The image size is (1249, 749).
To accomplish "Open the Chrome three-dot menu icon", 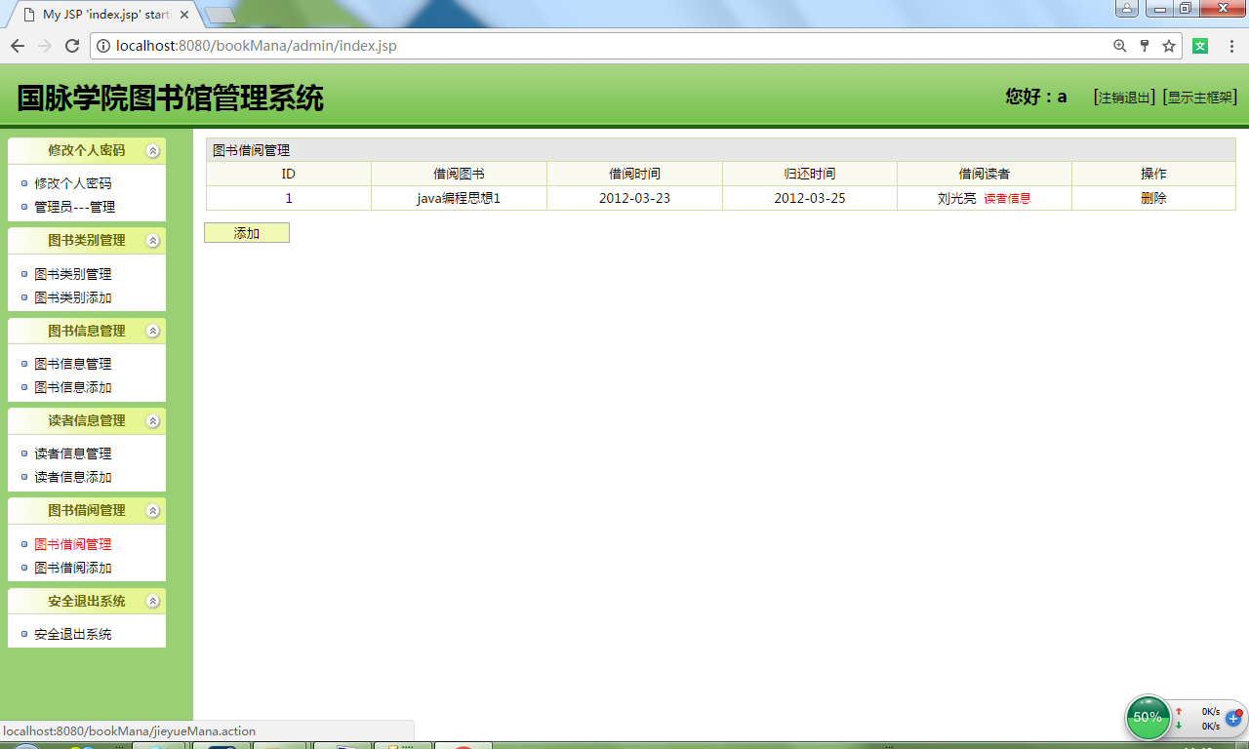I will (x=1229, y=45).
